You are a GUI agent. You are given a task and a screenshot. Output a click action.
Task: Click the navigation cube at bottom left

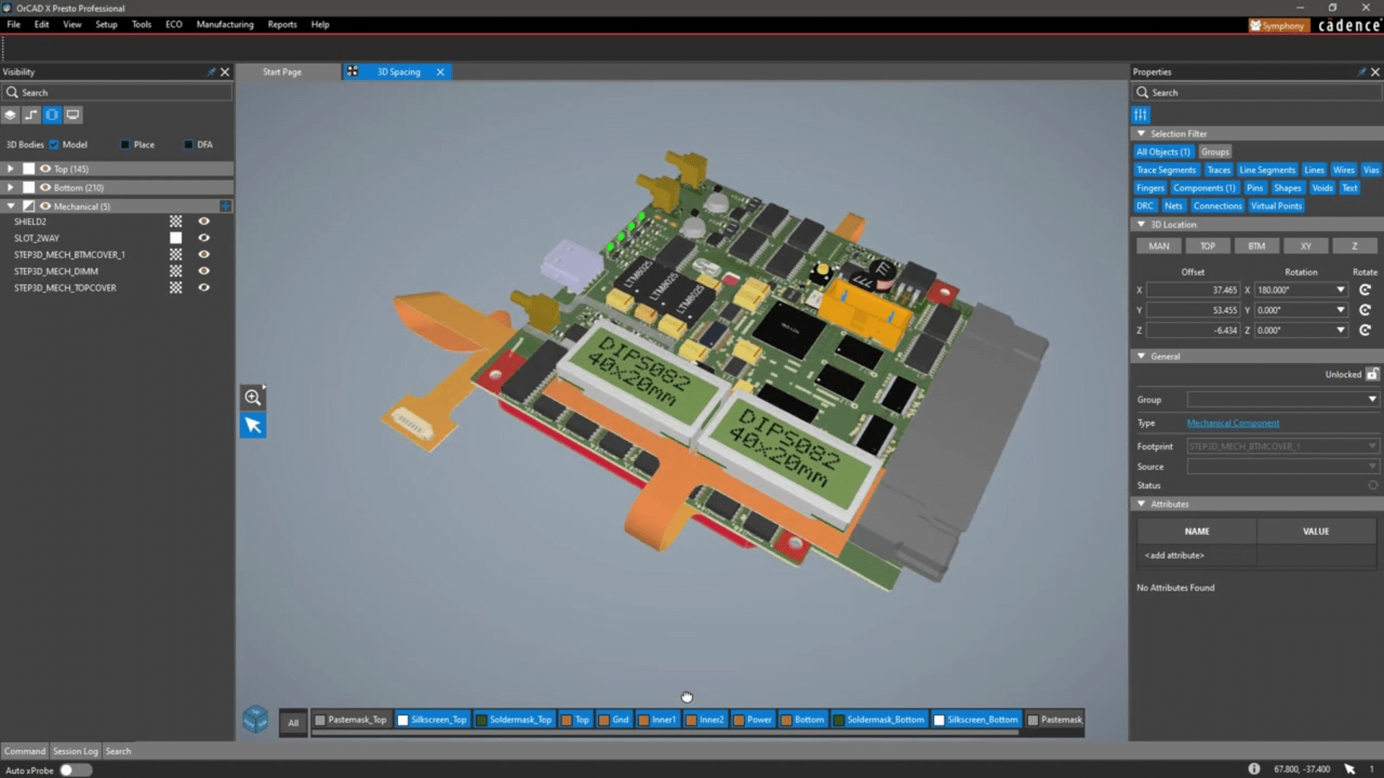pos(256,718)
